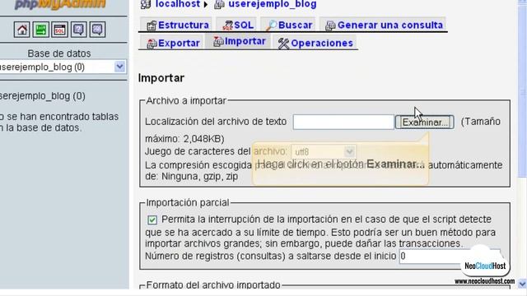
Task: Open userejemplo_blog (0) link in sidebar
Action: point(42,96)
